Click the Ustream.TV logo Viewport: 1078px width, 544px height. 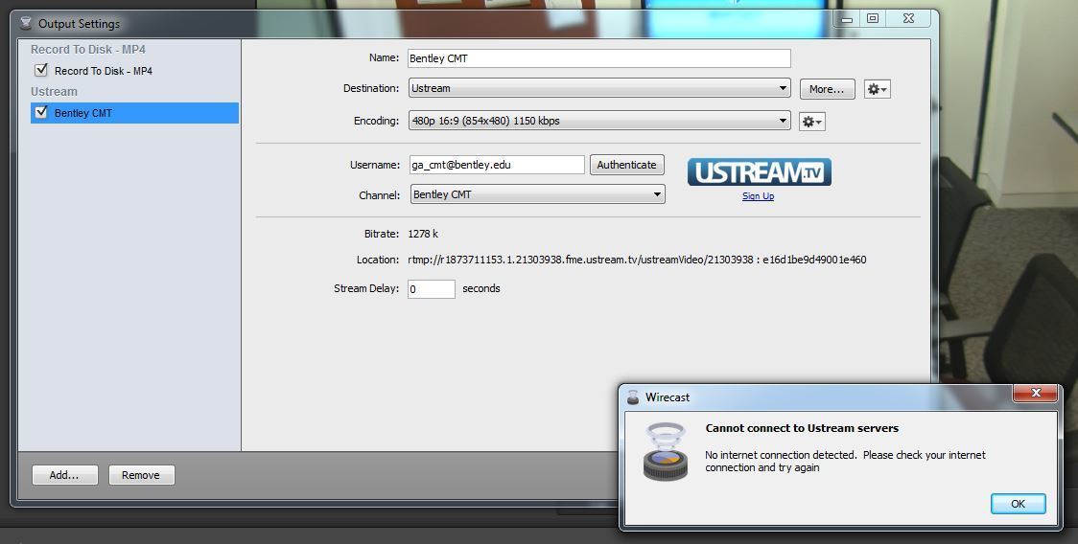point(759,172)
